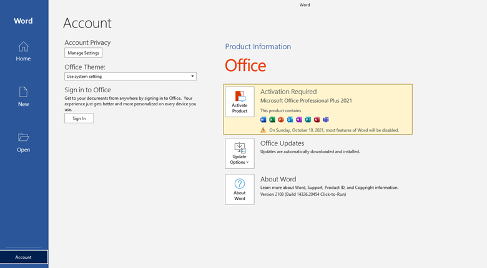487x268 pixels.
Task: Click the OneNote icon in product list
Action: pyautogui.click(x=299, y=120)
